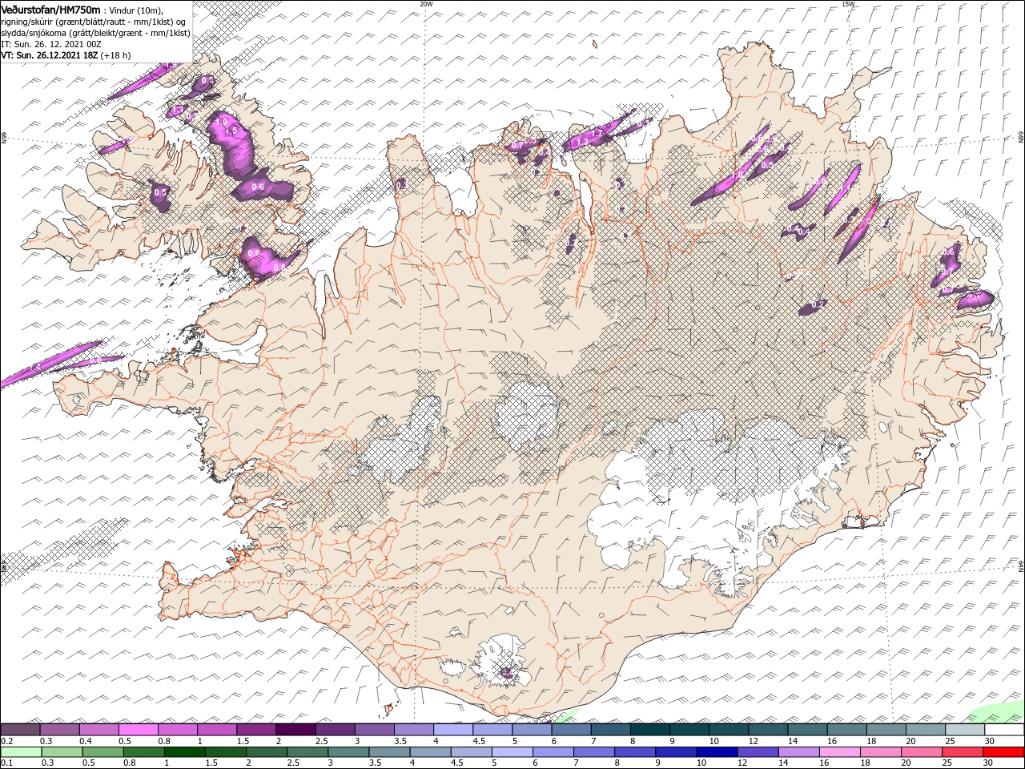Click the '1.0' snowfall value in the Westfjords
This screenshot has width=1025, height=769.
click(222, 122)
